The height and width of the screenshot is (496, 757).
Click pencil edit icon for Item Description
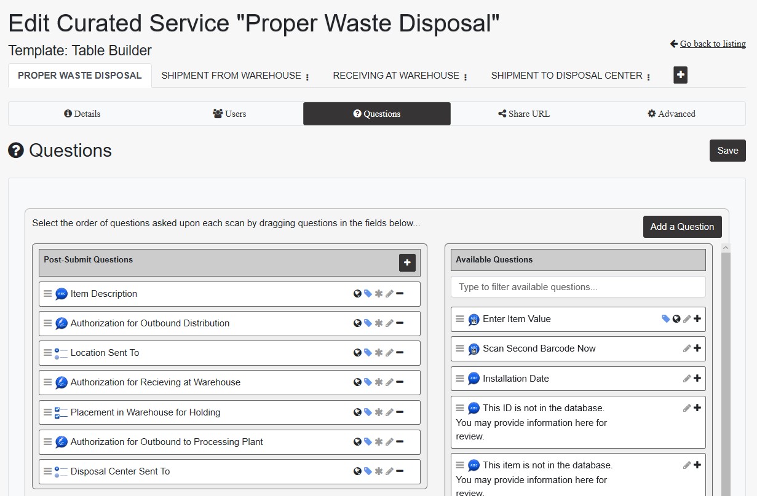(389, 294)
